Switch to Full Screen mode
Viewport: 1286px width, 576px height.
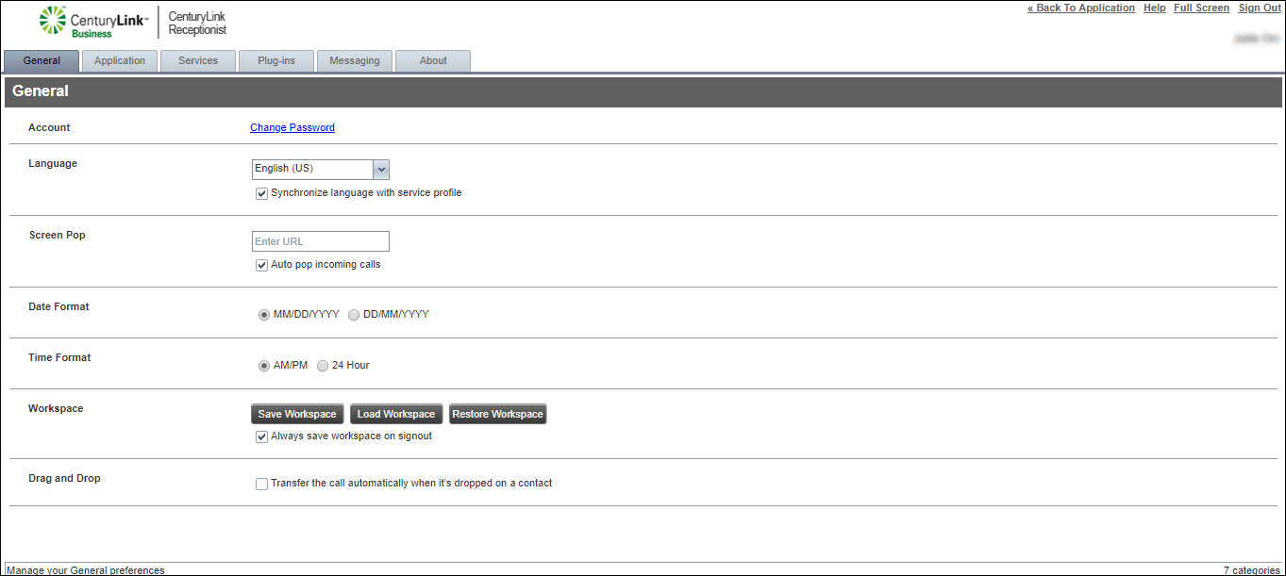1202,8
